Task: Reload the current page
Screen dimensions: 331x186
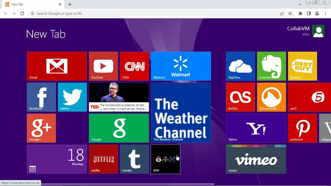Action: pos(22,13)
